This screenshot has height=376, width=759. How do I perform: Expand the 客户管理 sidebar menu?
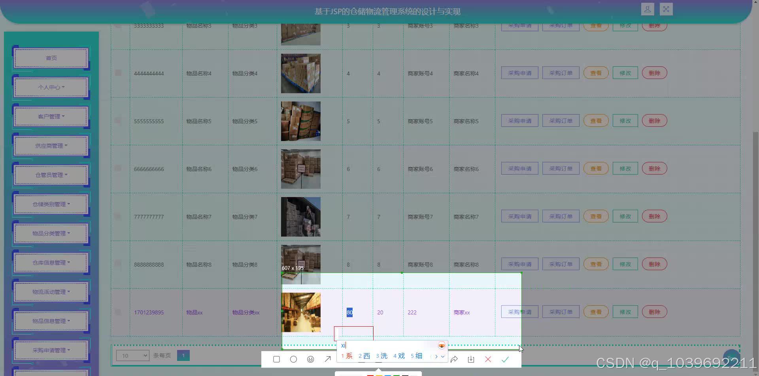click(x=51, y=117)
